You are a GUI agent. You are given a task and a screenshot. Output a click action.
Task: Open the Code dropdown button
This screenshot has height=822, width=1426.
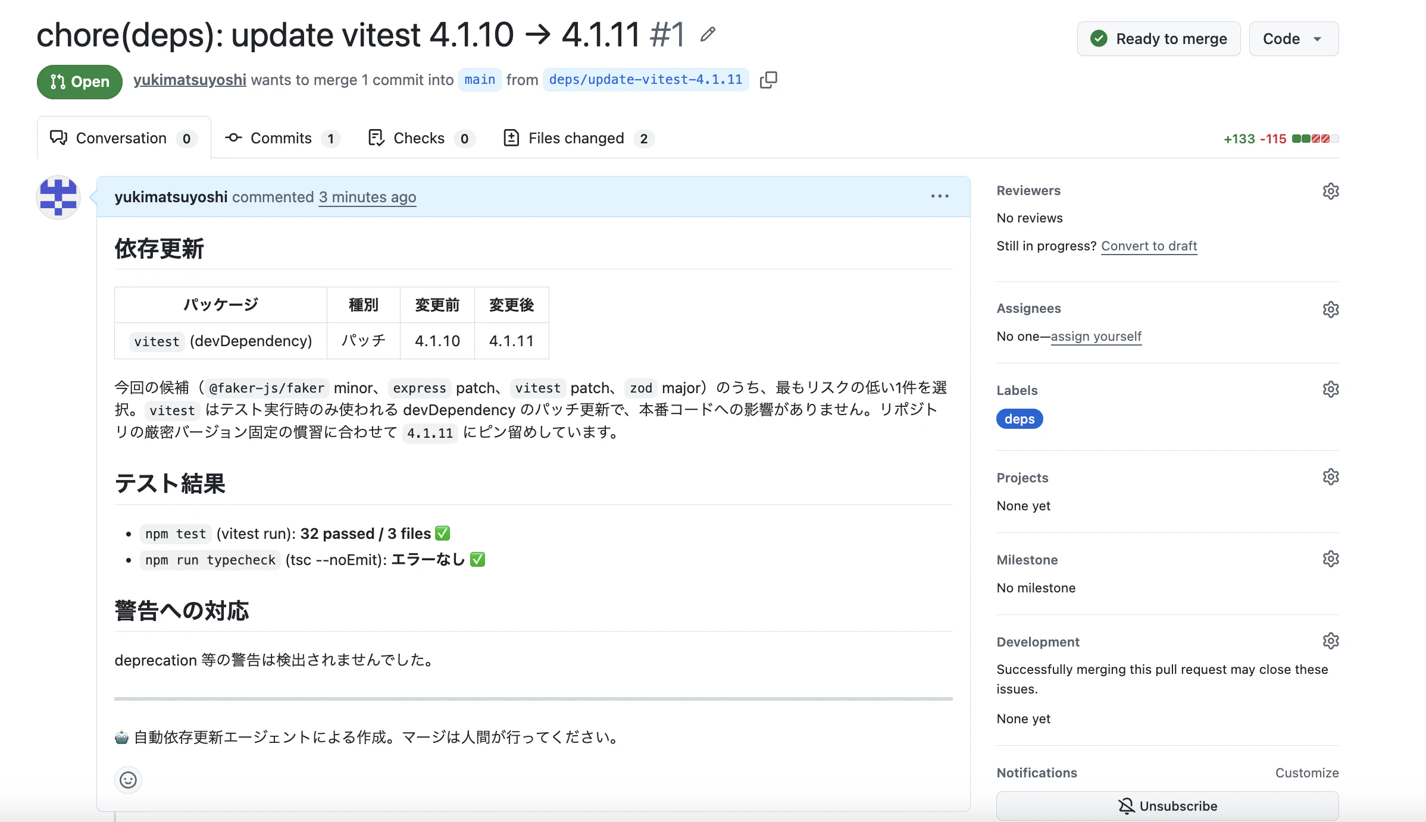[x=1293, y=39]
